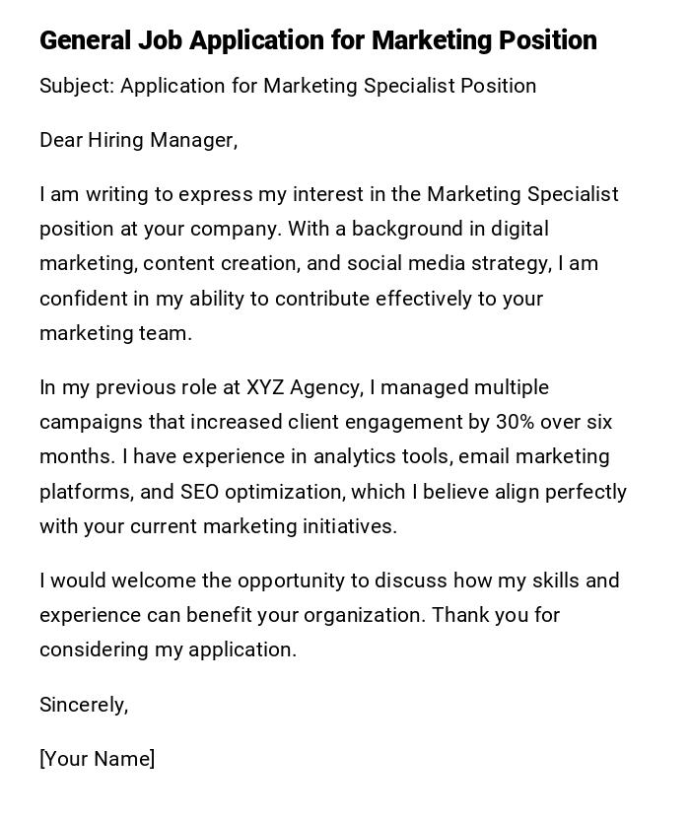The width and height of the screenshot is (690, 820).
Task: Click the line 'marketing team.'
Action: pos(115,333)
